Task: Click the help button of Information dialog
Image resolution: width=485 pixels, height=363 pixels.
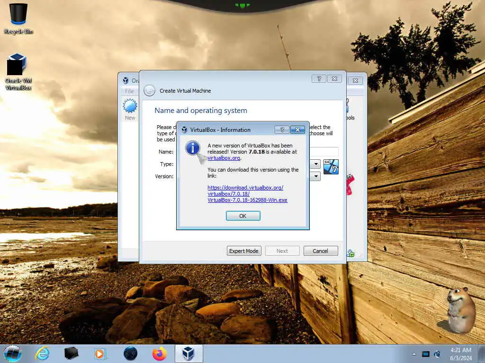Action: tap(282, 130)
